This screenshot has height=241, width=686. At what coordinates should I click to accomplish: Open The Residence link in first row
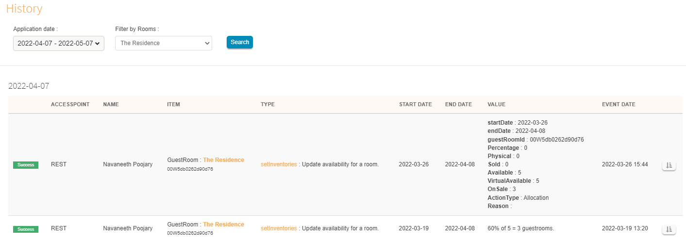point(223,160)
